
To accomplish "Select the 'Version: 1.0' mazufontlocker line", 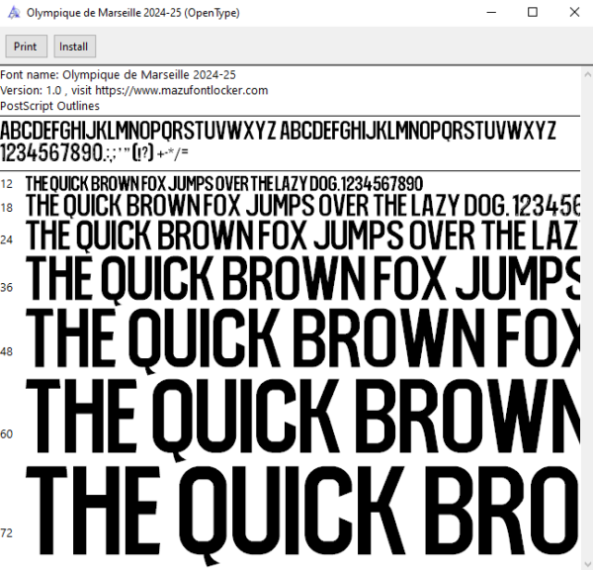I will [x=133, y=90].
